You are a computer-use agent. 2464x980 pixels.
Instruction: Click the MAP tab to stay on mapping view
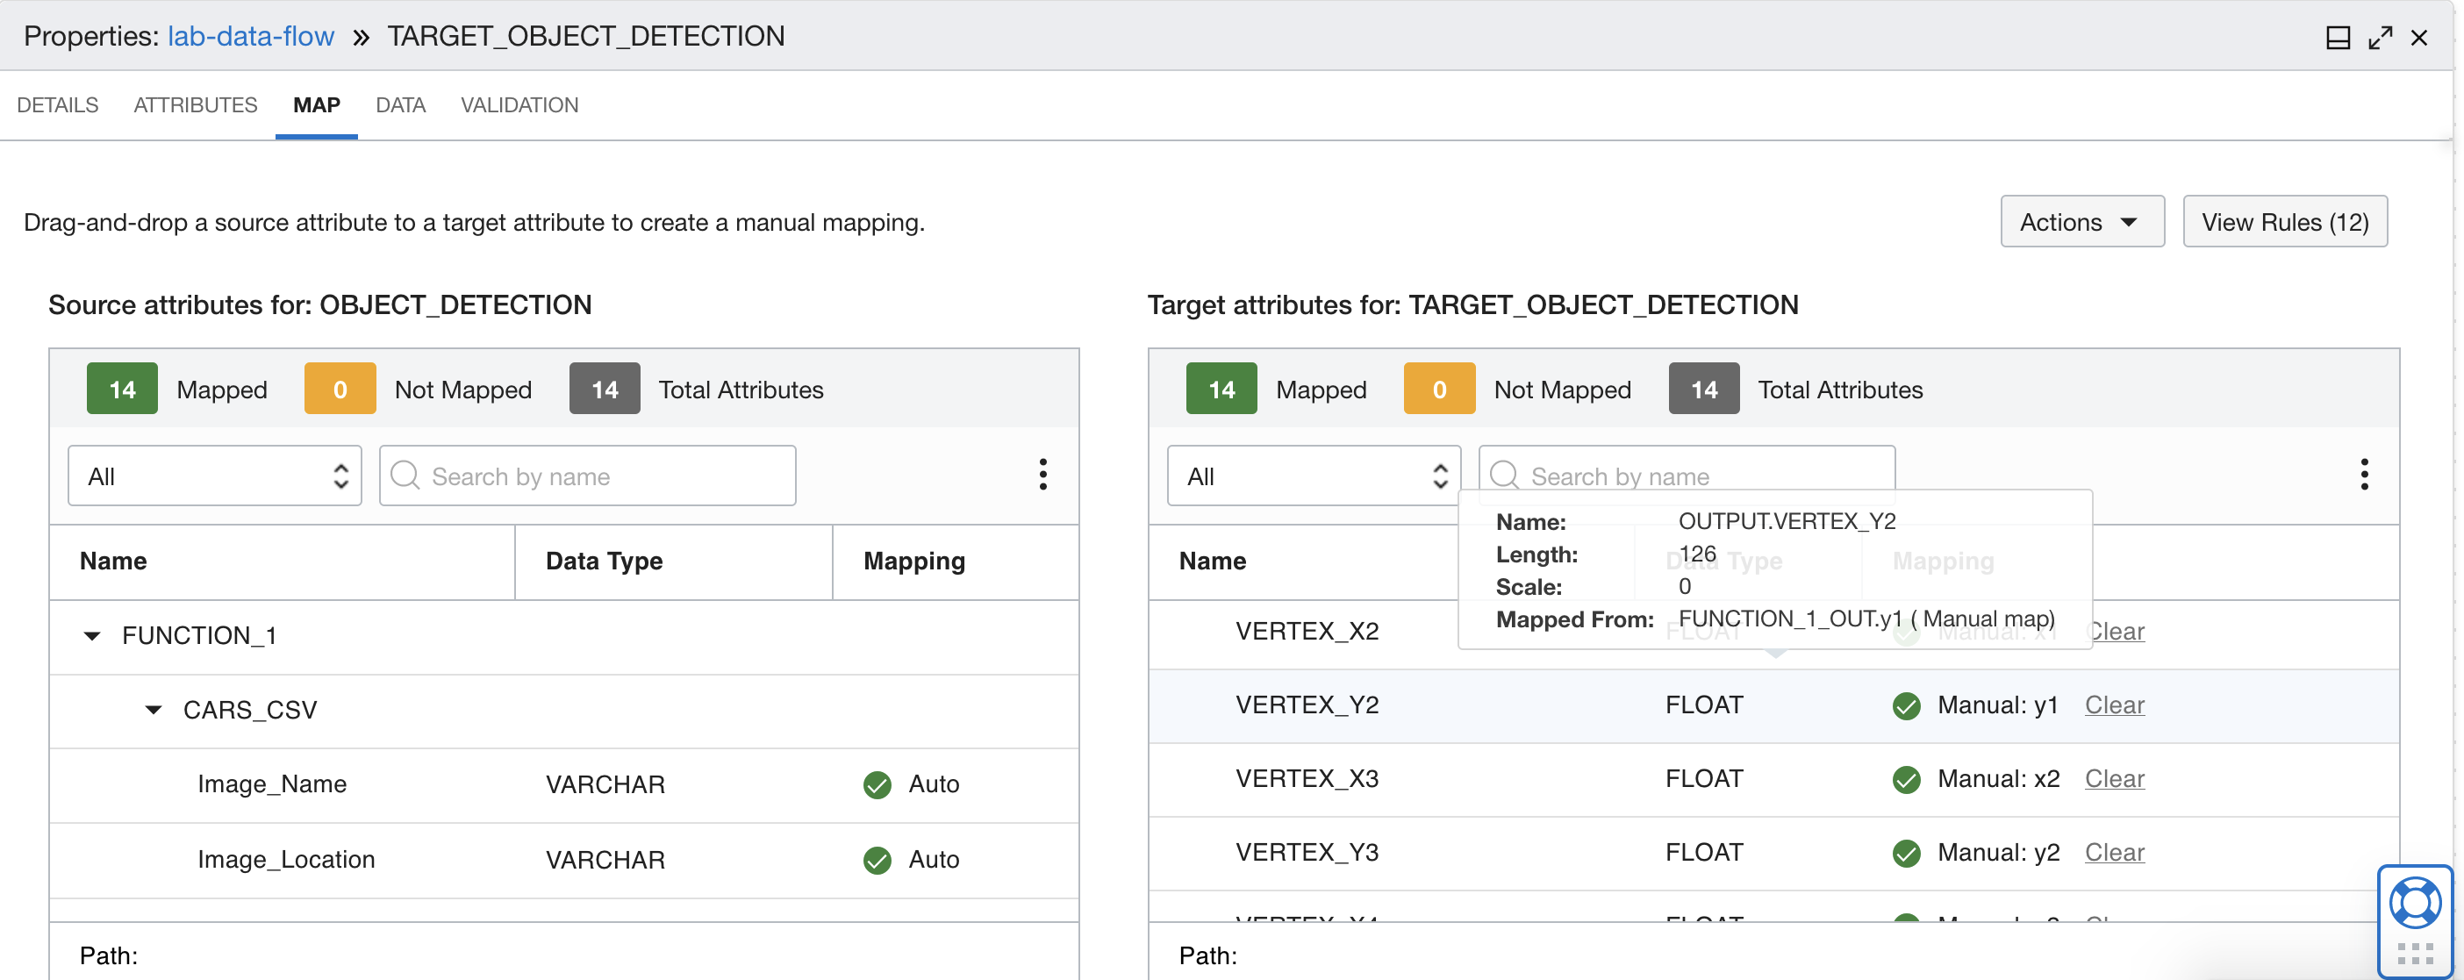316,104
